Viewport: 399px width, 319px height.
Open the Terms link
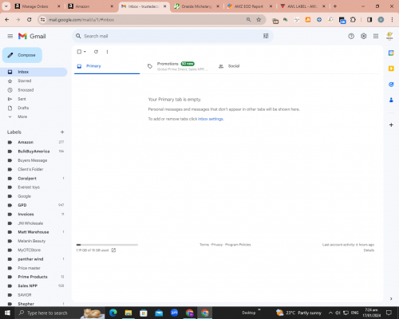tap(204, 245)
